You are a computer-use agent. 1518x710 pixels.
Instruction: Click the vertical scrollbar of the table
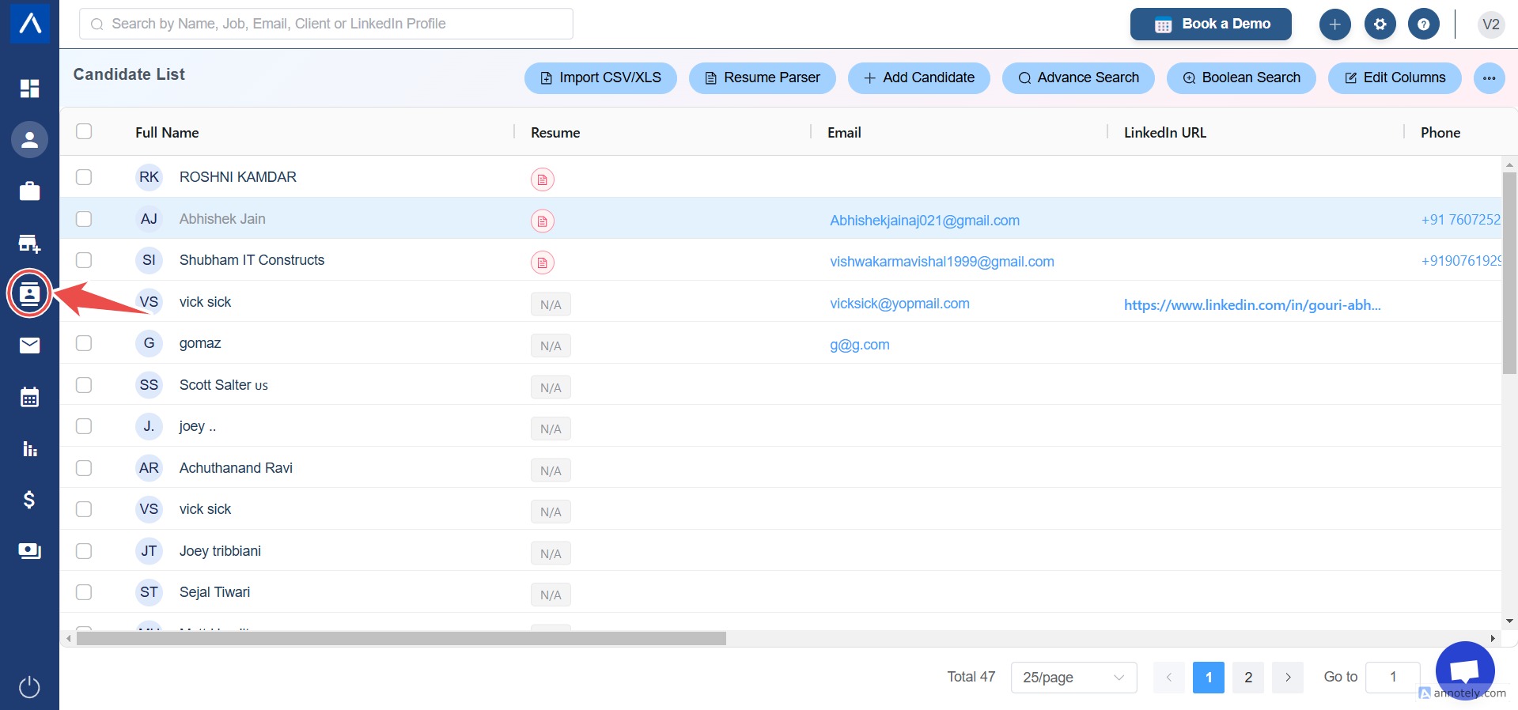1509,273
